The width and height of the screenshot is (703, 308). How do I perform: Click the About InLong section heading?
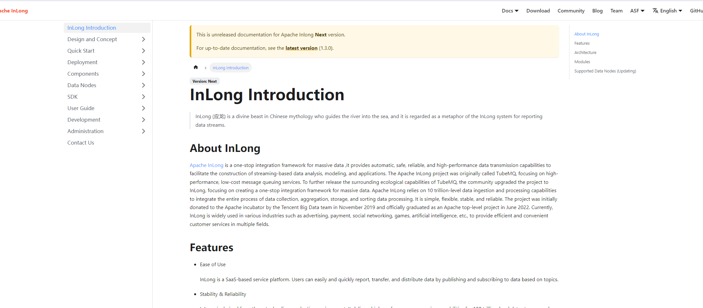[225, 148]
